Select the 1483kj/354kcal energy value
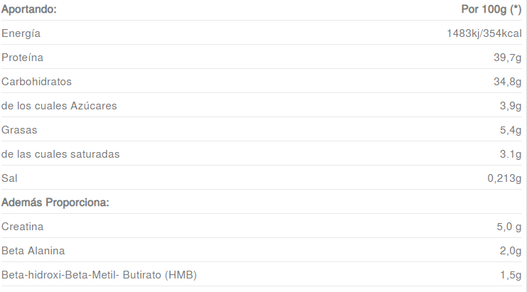 tap(484, 33)
